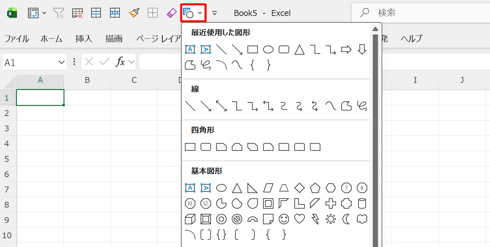Screen dimensions: 490x247
Task: Choose the lightning bolt shape
Action: (x=315, y=219)
